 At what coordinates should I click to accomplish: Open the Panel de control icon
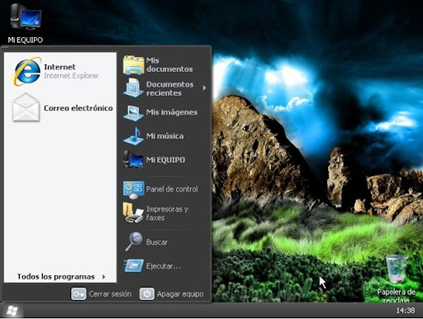pos(134,190)
